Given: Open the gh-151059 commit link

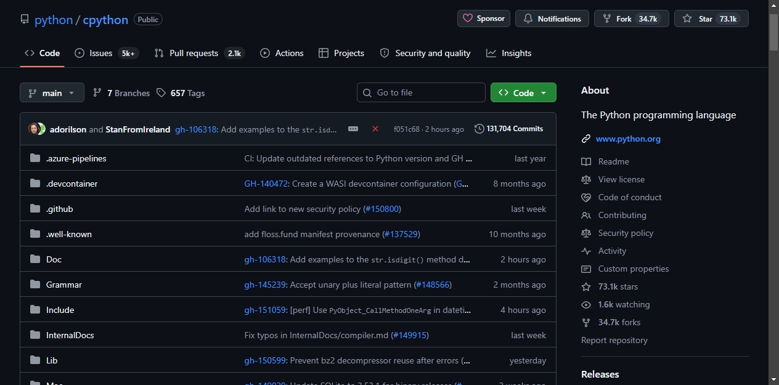Looking at the screenshot, I should pyautogui.click(x=265, y=310).
